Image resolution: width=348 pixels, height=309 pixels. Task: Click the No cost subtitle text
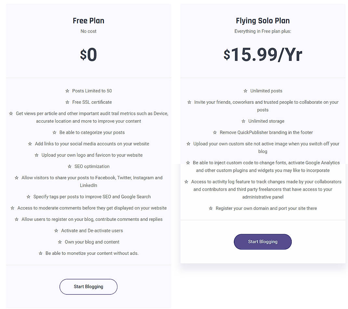tap(88, 31)
